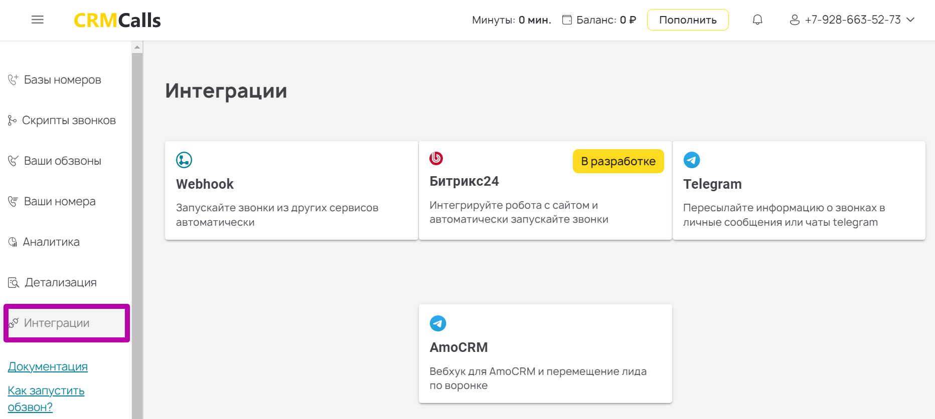
Task: Click the AmoCRM card icon
Action: tap(438, 323)
